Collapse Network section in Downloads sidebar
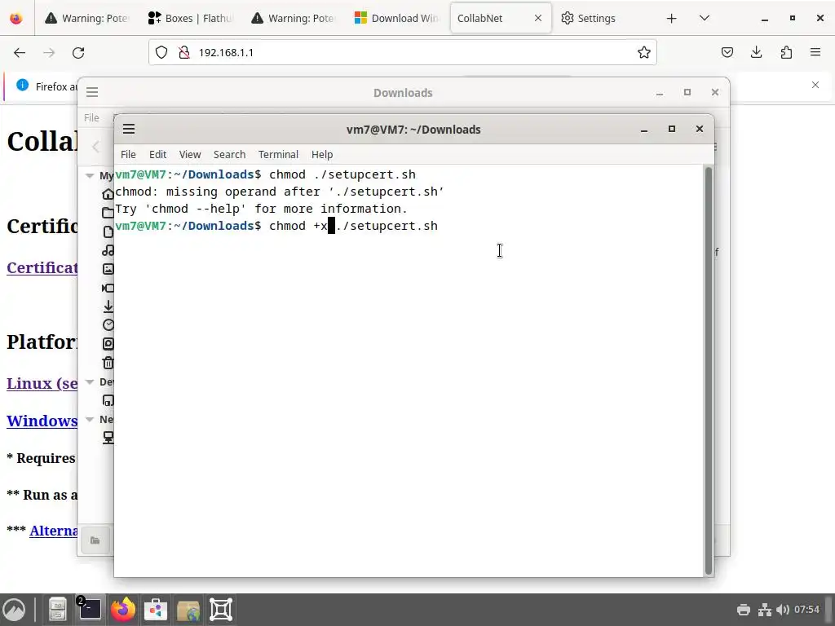This screenshot has width=835, height=626. click(x=90, y=420)
